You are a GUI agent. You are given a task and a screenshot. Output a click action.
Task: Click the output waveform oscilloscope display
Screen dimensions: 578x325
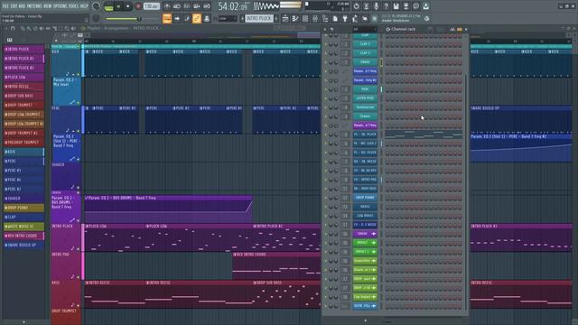pyautogui.click(x=266, y=6)
